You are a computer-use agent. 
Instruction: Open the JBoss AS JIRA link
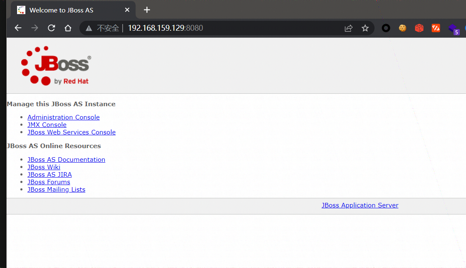(49, 174)
